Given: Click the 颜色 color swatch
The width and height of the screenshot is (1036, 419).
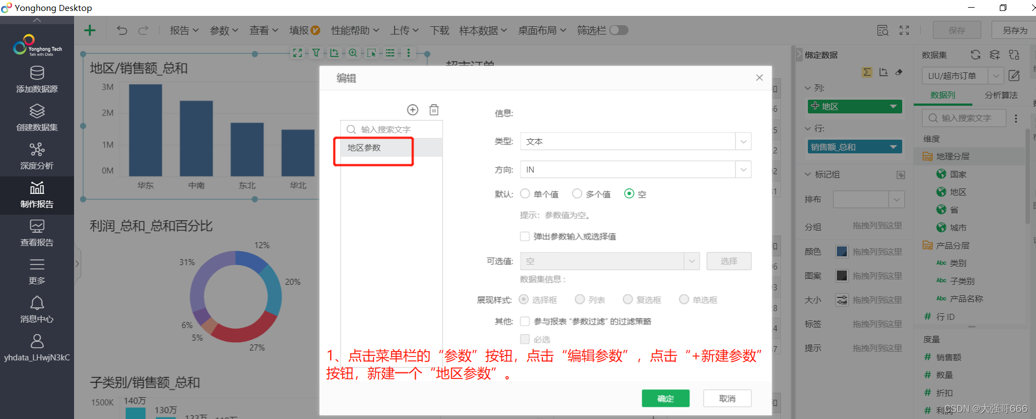Looking at the screenshot, I should 842,251.
